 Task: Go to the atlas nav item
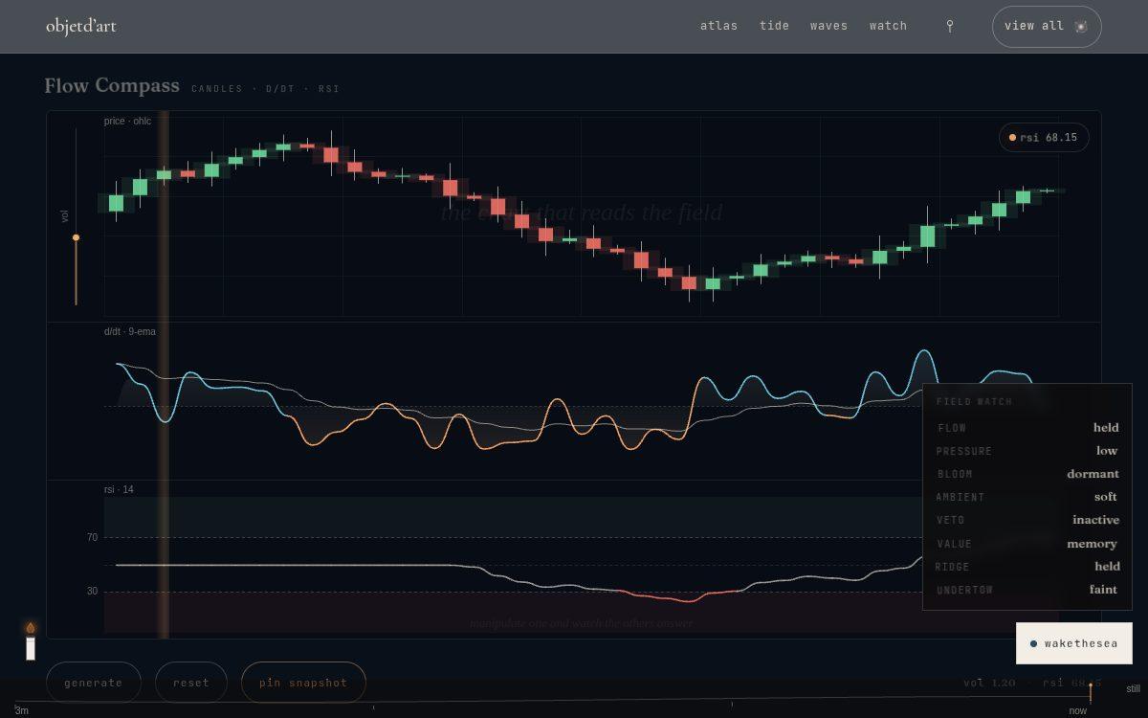coord(718,26)
